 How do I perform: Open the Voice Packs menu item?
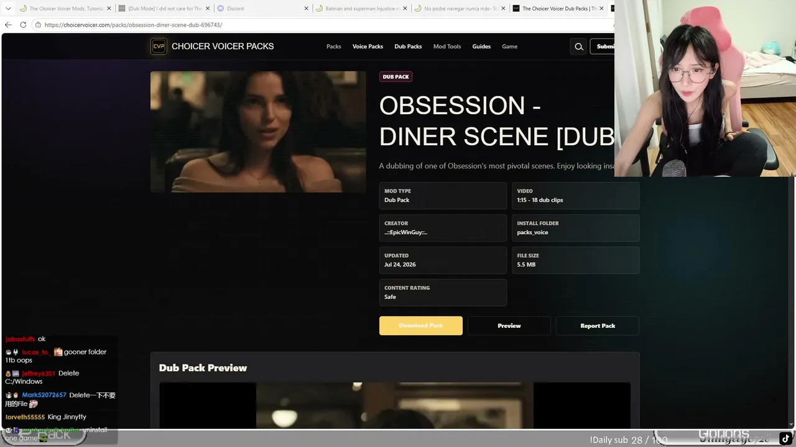click(368, 47)
